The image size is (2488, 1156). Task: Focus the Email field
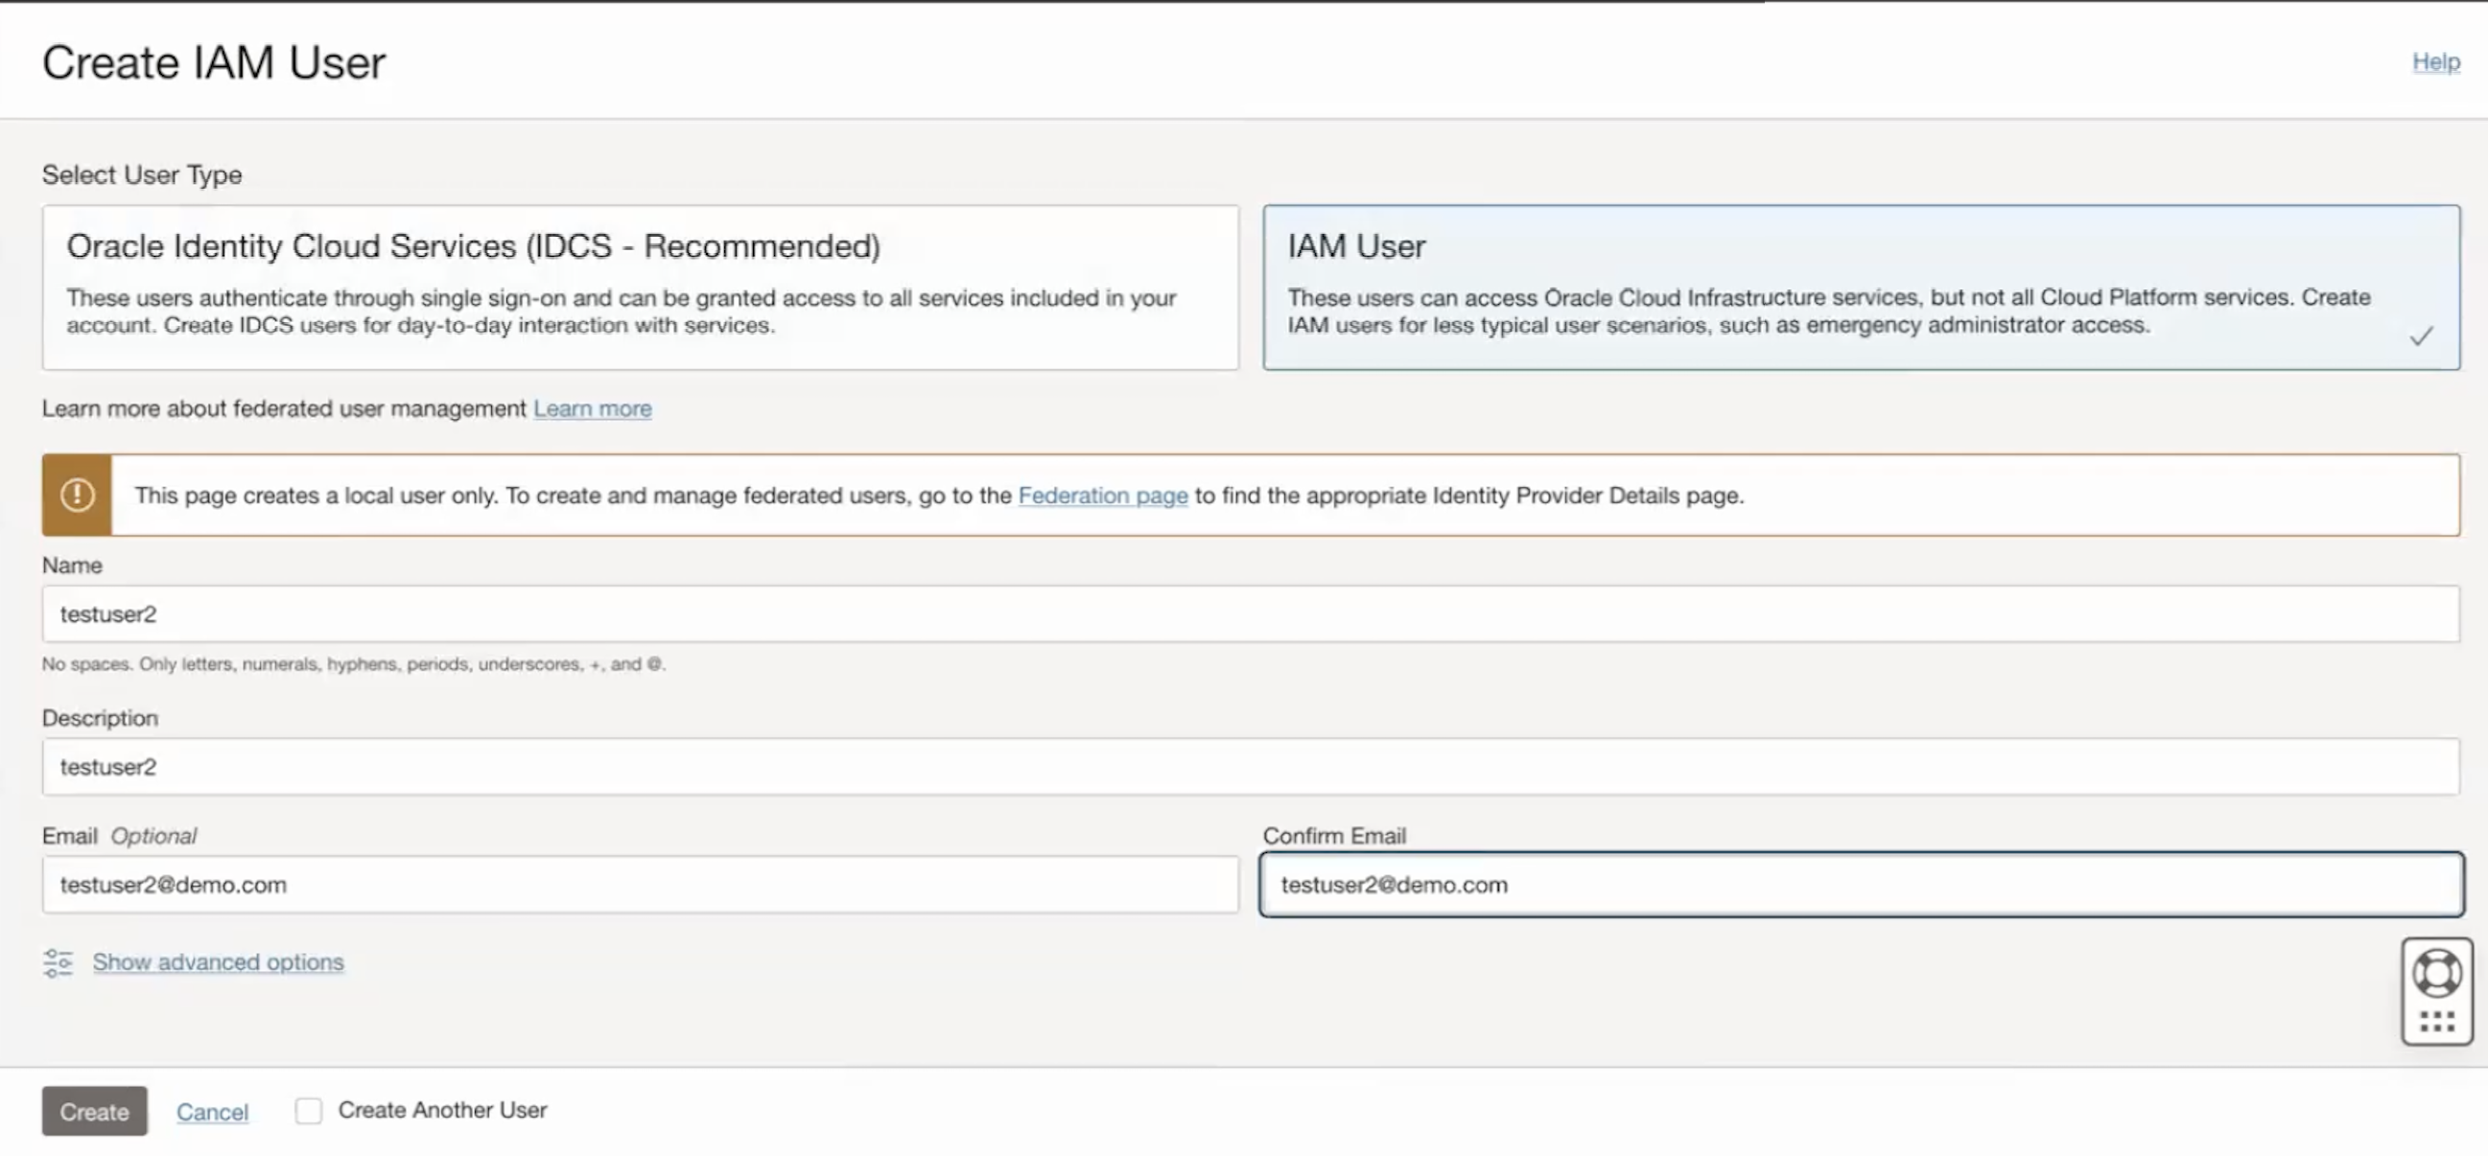tap(640, 884)
